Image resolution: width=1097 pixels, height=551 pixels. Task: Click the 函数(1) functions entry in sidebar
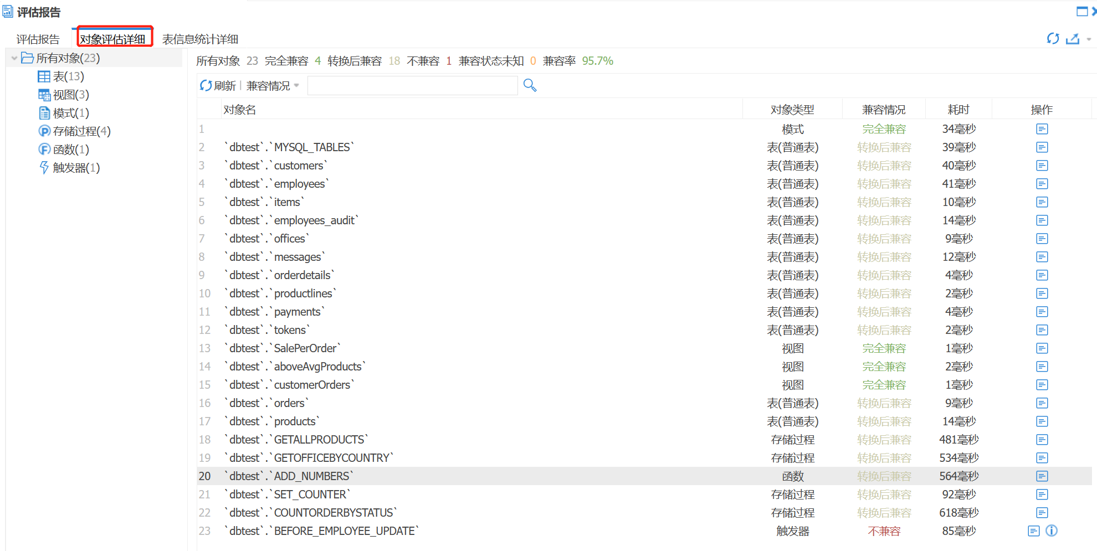(x=44, y=149)
